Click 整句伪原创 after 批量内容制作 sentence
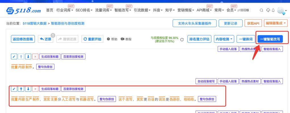The height and width of the screenshot is (113, 290). [45, 67]
